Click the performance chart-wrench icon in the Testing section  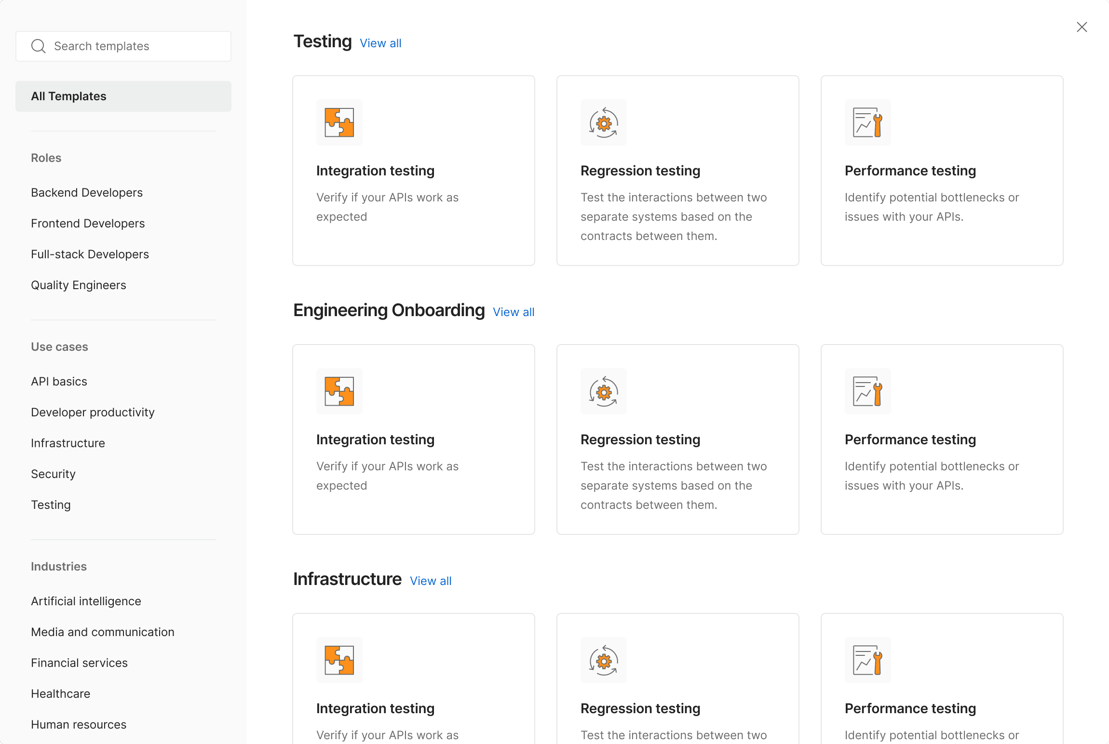867,122
